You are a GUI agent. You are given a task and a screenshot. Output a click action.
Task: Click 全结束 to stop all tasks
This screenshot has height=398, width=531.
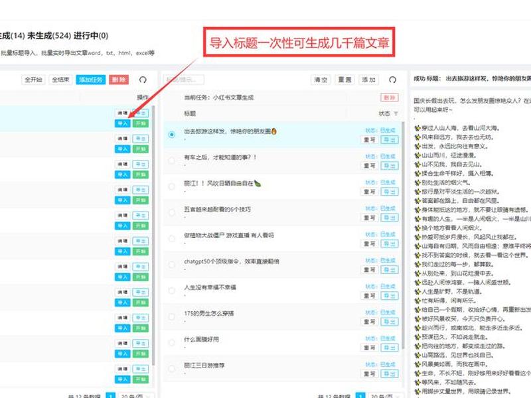[x=60, y=80]
